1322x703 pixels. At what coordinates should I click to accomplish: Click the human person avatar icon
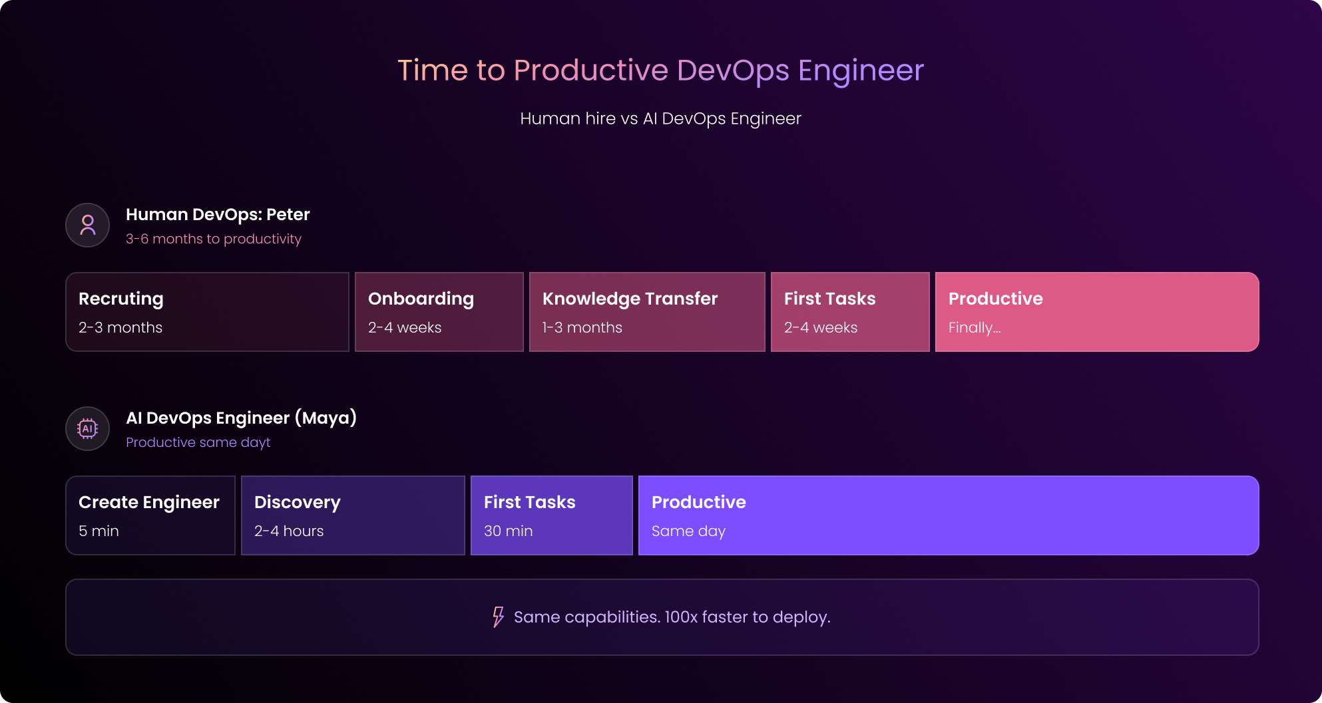click(87, 225)
